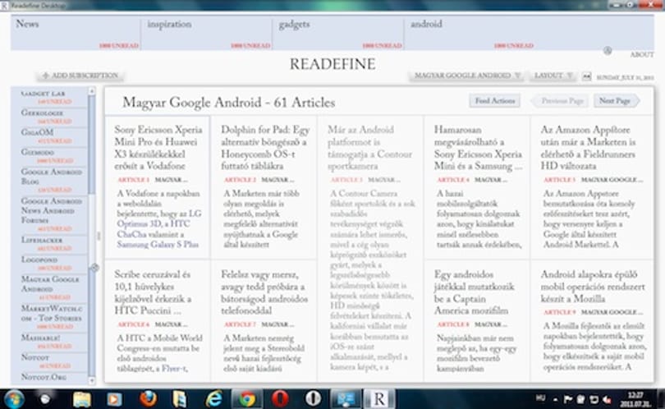The width and height of the screenshot is (665, 409).
Task: Open the media player taskbar icon
Action: tap(114, 399)
